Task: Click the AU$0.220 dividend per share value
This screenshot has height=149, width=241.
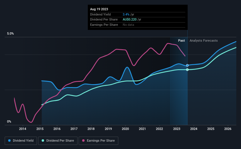Action: 129,20
